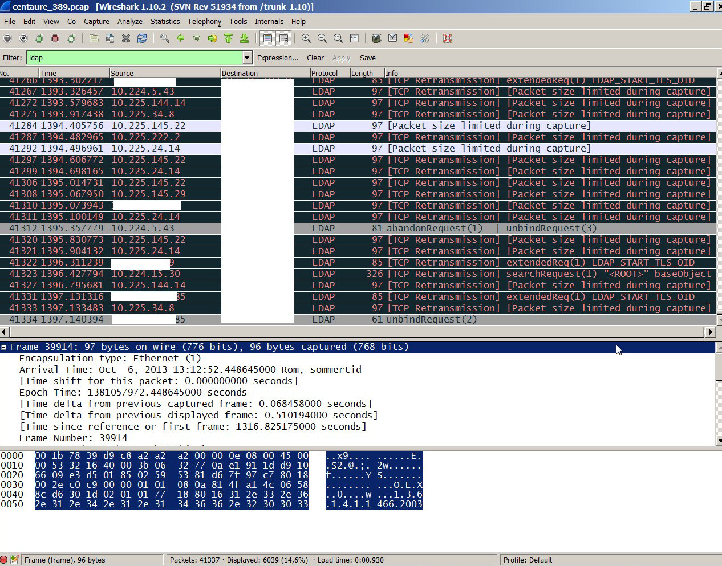Image resolution: width=722 pixels, height=566 pixels.
Task: Close this capture file X icon
Action: (x=126, y=38)
